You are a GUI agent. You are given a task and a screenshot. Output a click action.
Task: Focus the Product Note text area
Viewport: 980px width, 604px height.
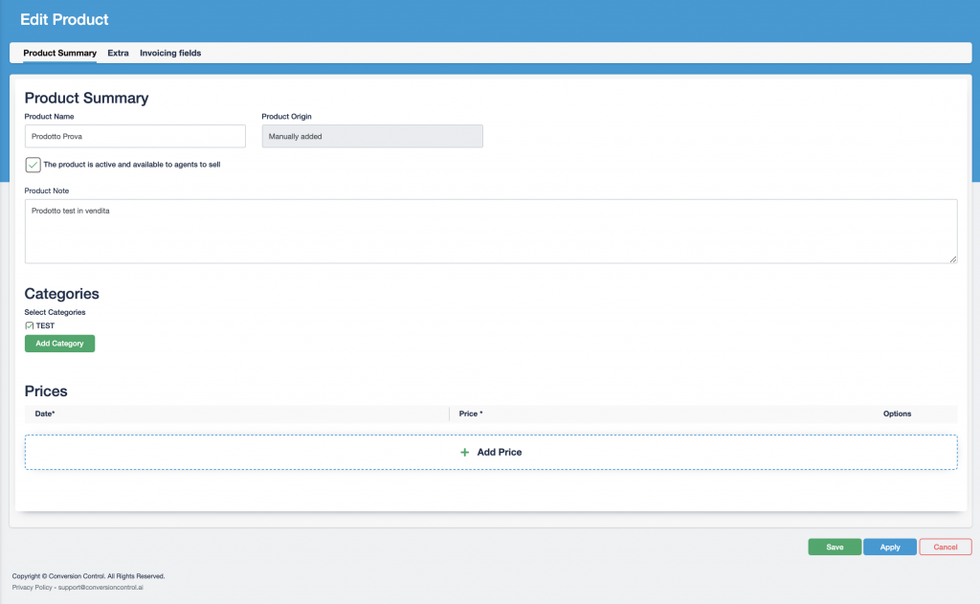click(x=490, y=231)
